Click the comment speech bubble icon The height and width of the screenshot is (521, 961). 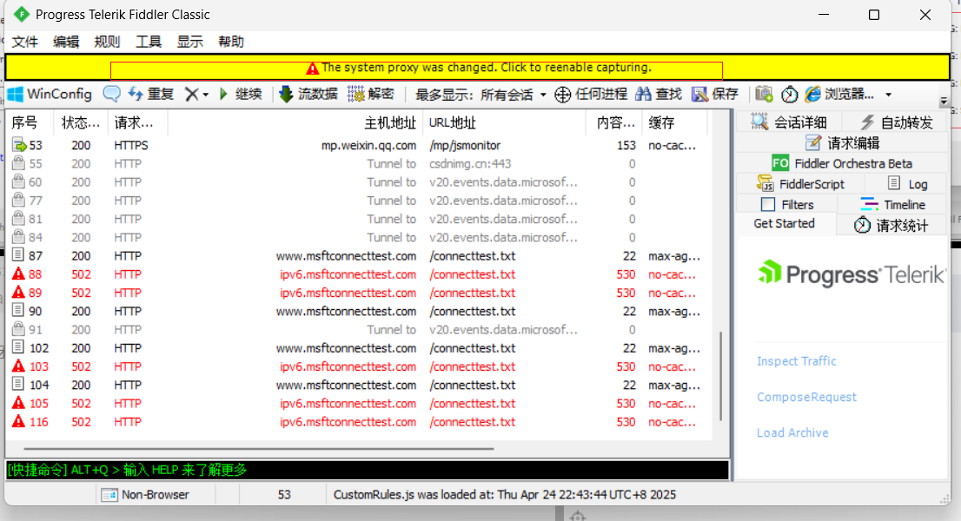(x=111, y=94)
